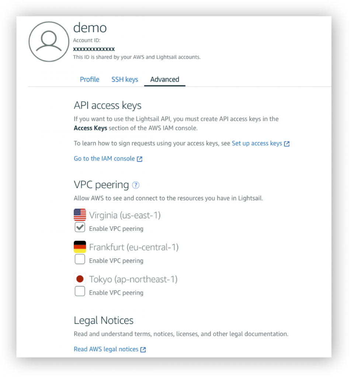The image size is (351, 377).
Task: Click Tokyo's Enable VPC peering label
Action: 116,293
